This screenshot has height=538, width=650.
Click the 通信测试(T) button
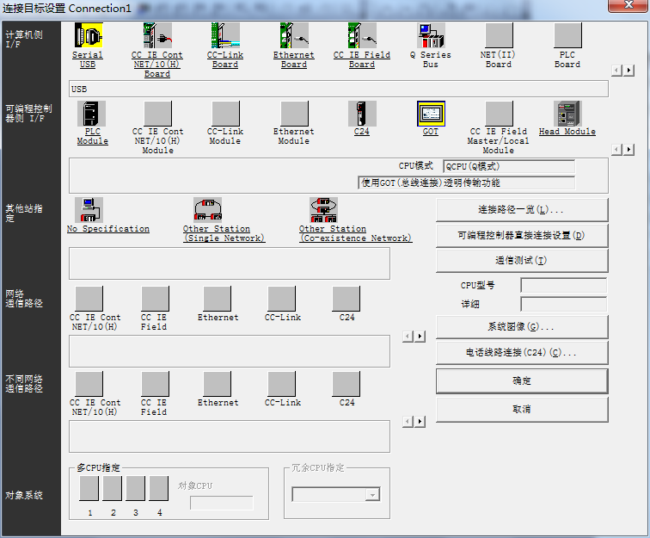pos(521,261)
